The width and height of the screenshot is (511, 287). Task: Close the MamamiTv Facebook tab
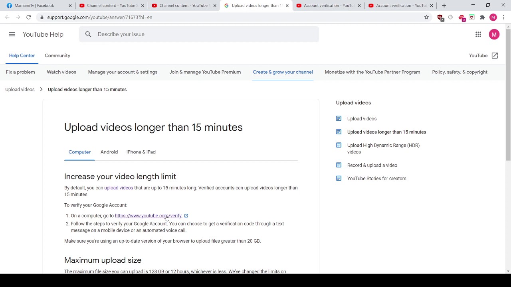(70, 6)
